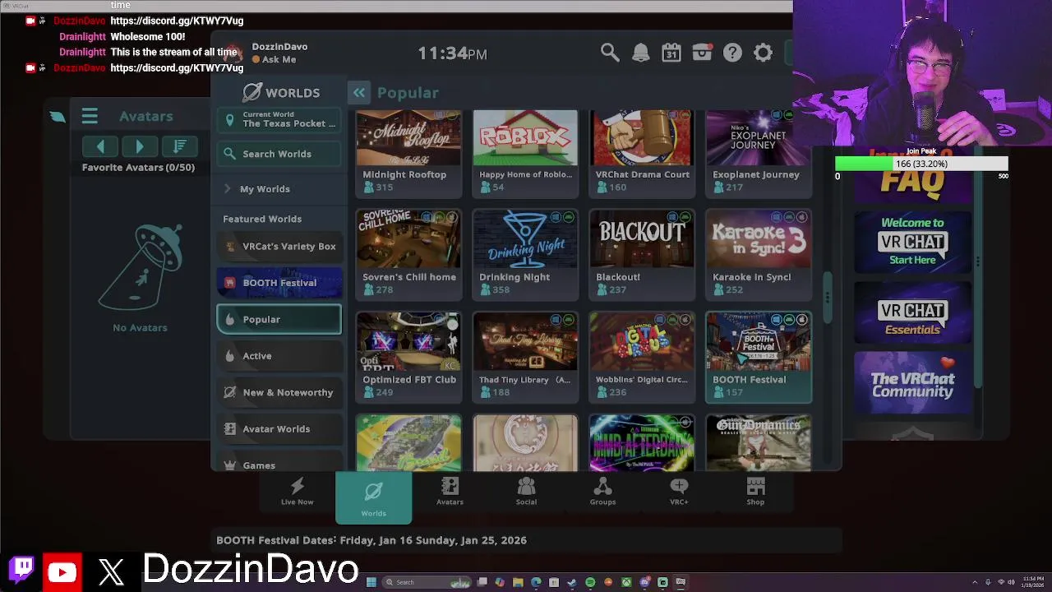Screen dimensions: 1052x592
Task: Click the Twitch logo in overlay
Action: 22,570
